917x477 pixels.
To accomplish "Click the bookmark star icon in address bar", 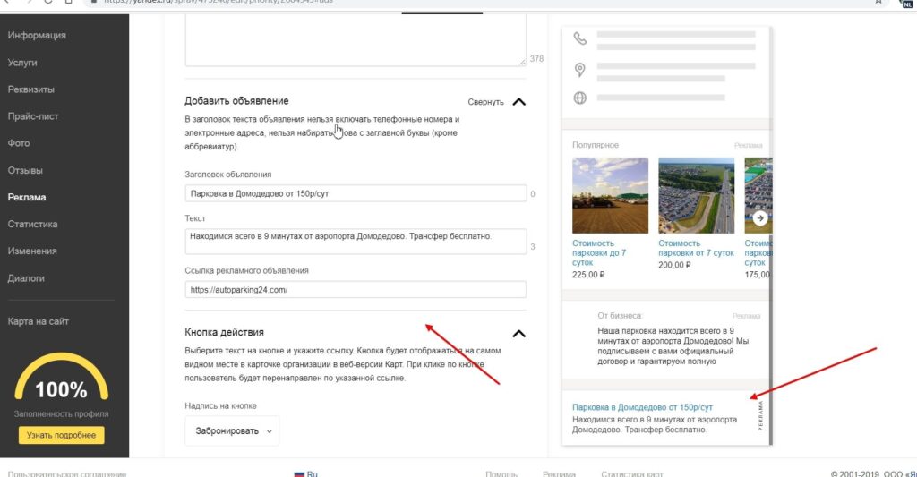I will (x=878, y=3).
